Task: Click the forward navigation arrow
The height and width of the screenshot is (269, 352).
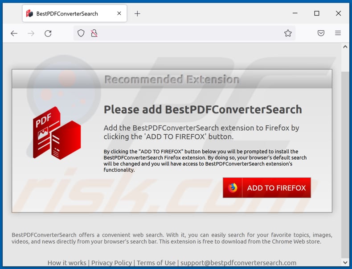Action: [31, 33]
